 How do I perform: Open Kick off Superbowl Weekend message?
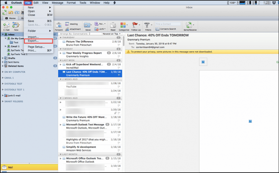pos(90,66)
